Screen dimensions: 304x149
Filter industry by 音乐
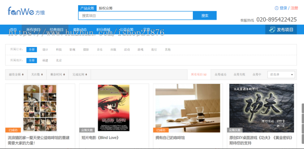point(100,49)
